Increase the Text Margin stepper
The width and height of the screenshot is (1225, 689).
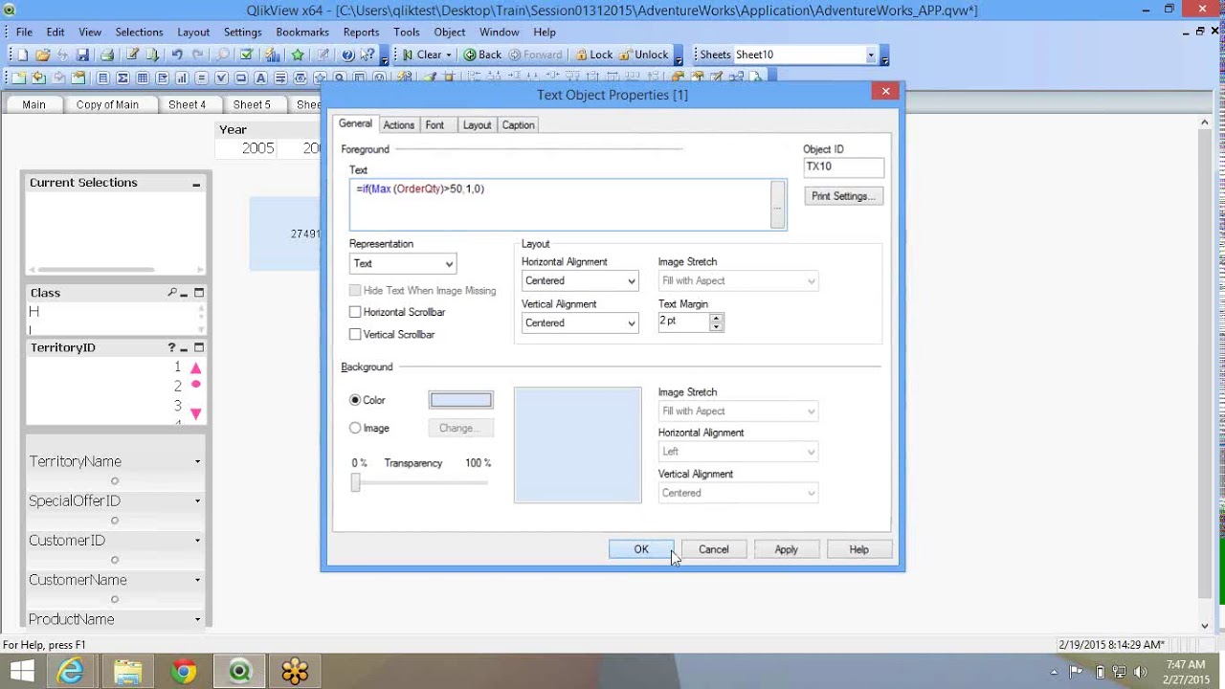(x=716, y=318)
